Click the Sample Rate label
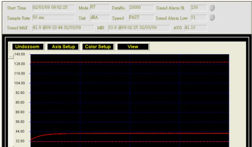The height and width of the screenshot is (147, 252). click(18, 18)
